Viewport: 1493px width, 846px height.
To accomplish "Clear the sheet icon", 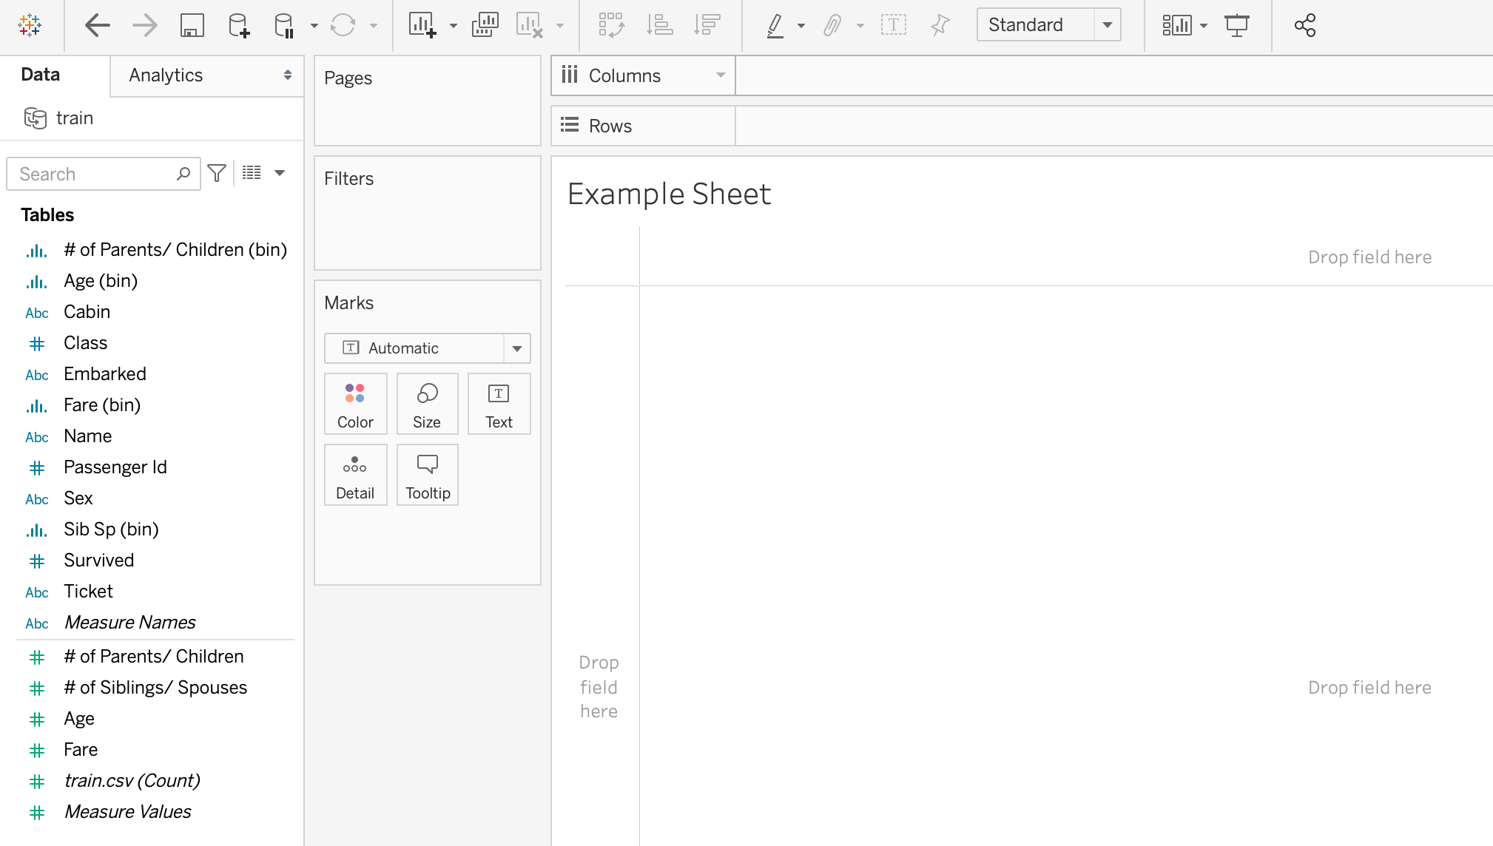I will tap(530, 25).
